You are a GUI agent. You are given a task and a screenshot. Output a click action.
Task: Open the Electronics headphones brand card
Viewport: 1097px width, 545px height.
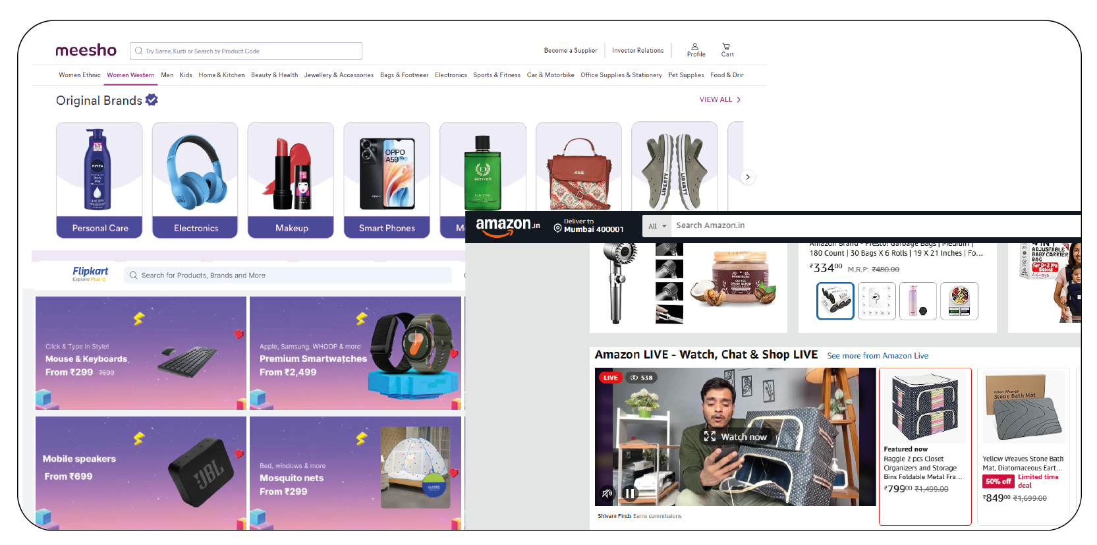[x=195, y=180]
